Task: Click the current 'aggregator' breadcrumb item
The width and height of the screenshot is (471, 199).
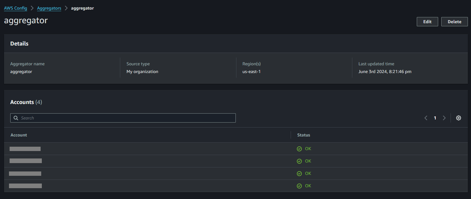Action: click(82, 8)
